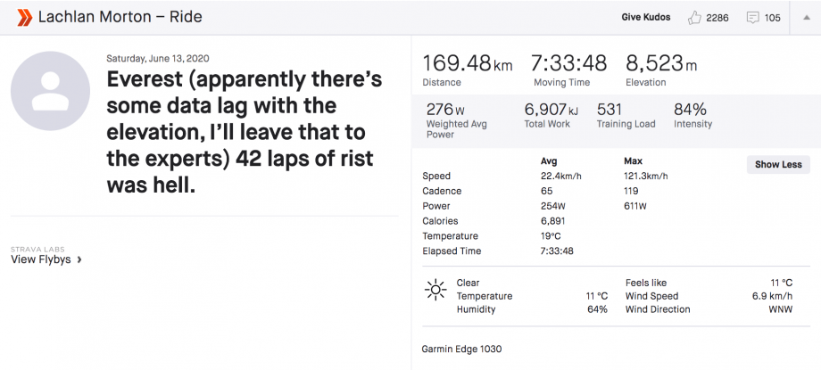Image resolution: width=821 pixels, height=370 pixels.
Task: Click the Training Load value 531
Action: tap(610, 109)
